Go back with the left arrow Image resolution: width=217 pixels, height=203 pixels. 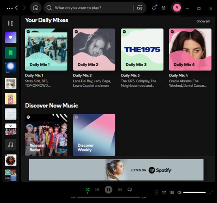pyautogui.click(x=17, y=8)
